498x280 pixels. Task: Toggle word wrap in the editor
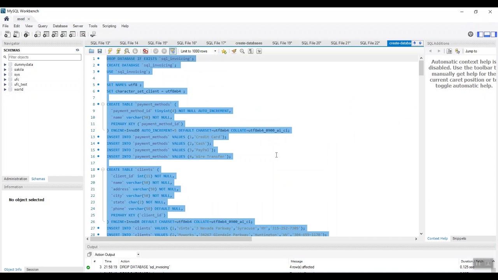(x=259, y=51)
